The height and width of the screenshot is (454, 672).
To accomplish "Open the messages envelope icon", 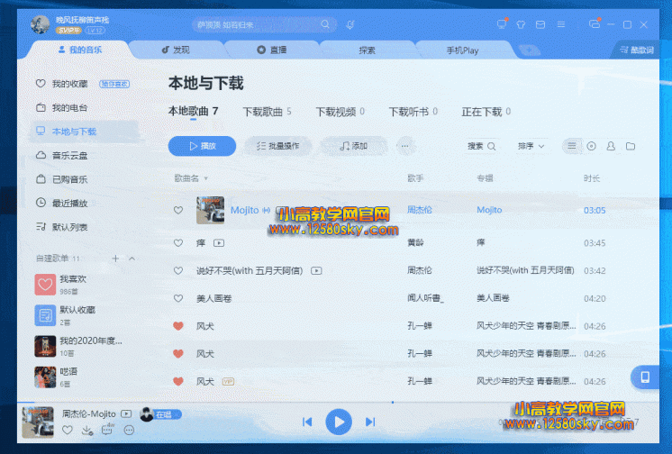I will tap(540, 24).
